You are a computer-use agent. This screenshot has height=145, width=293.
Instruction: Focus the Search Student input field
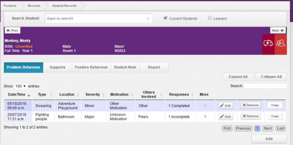tap(99, 19)
